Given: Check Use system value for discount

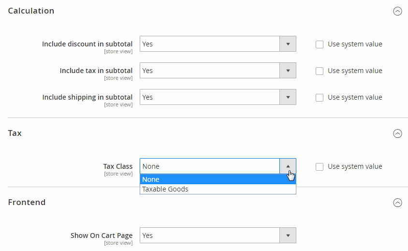Looking at the screenshot, I should (320, 44).
